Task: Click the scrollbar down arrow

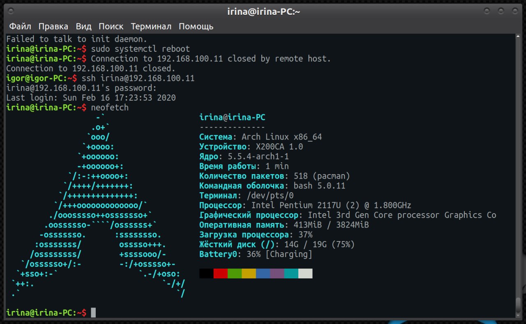Action: point(519,315)
